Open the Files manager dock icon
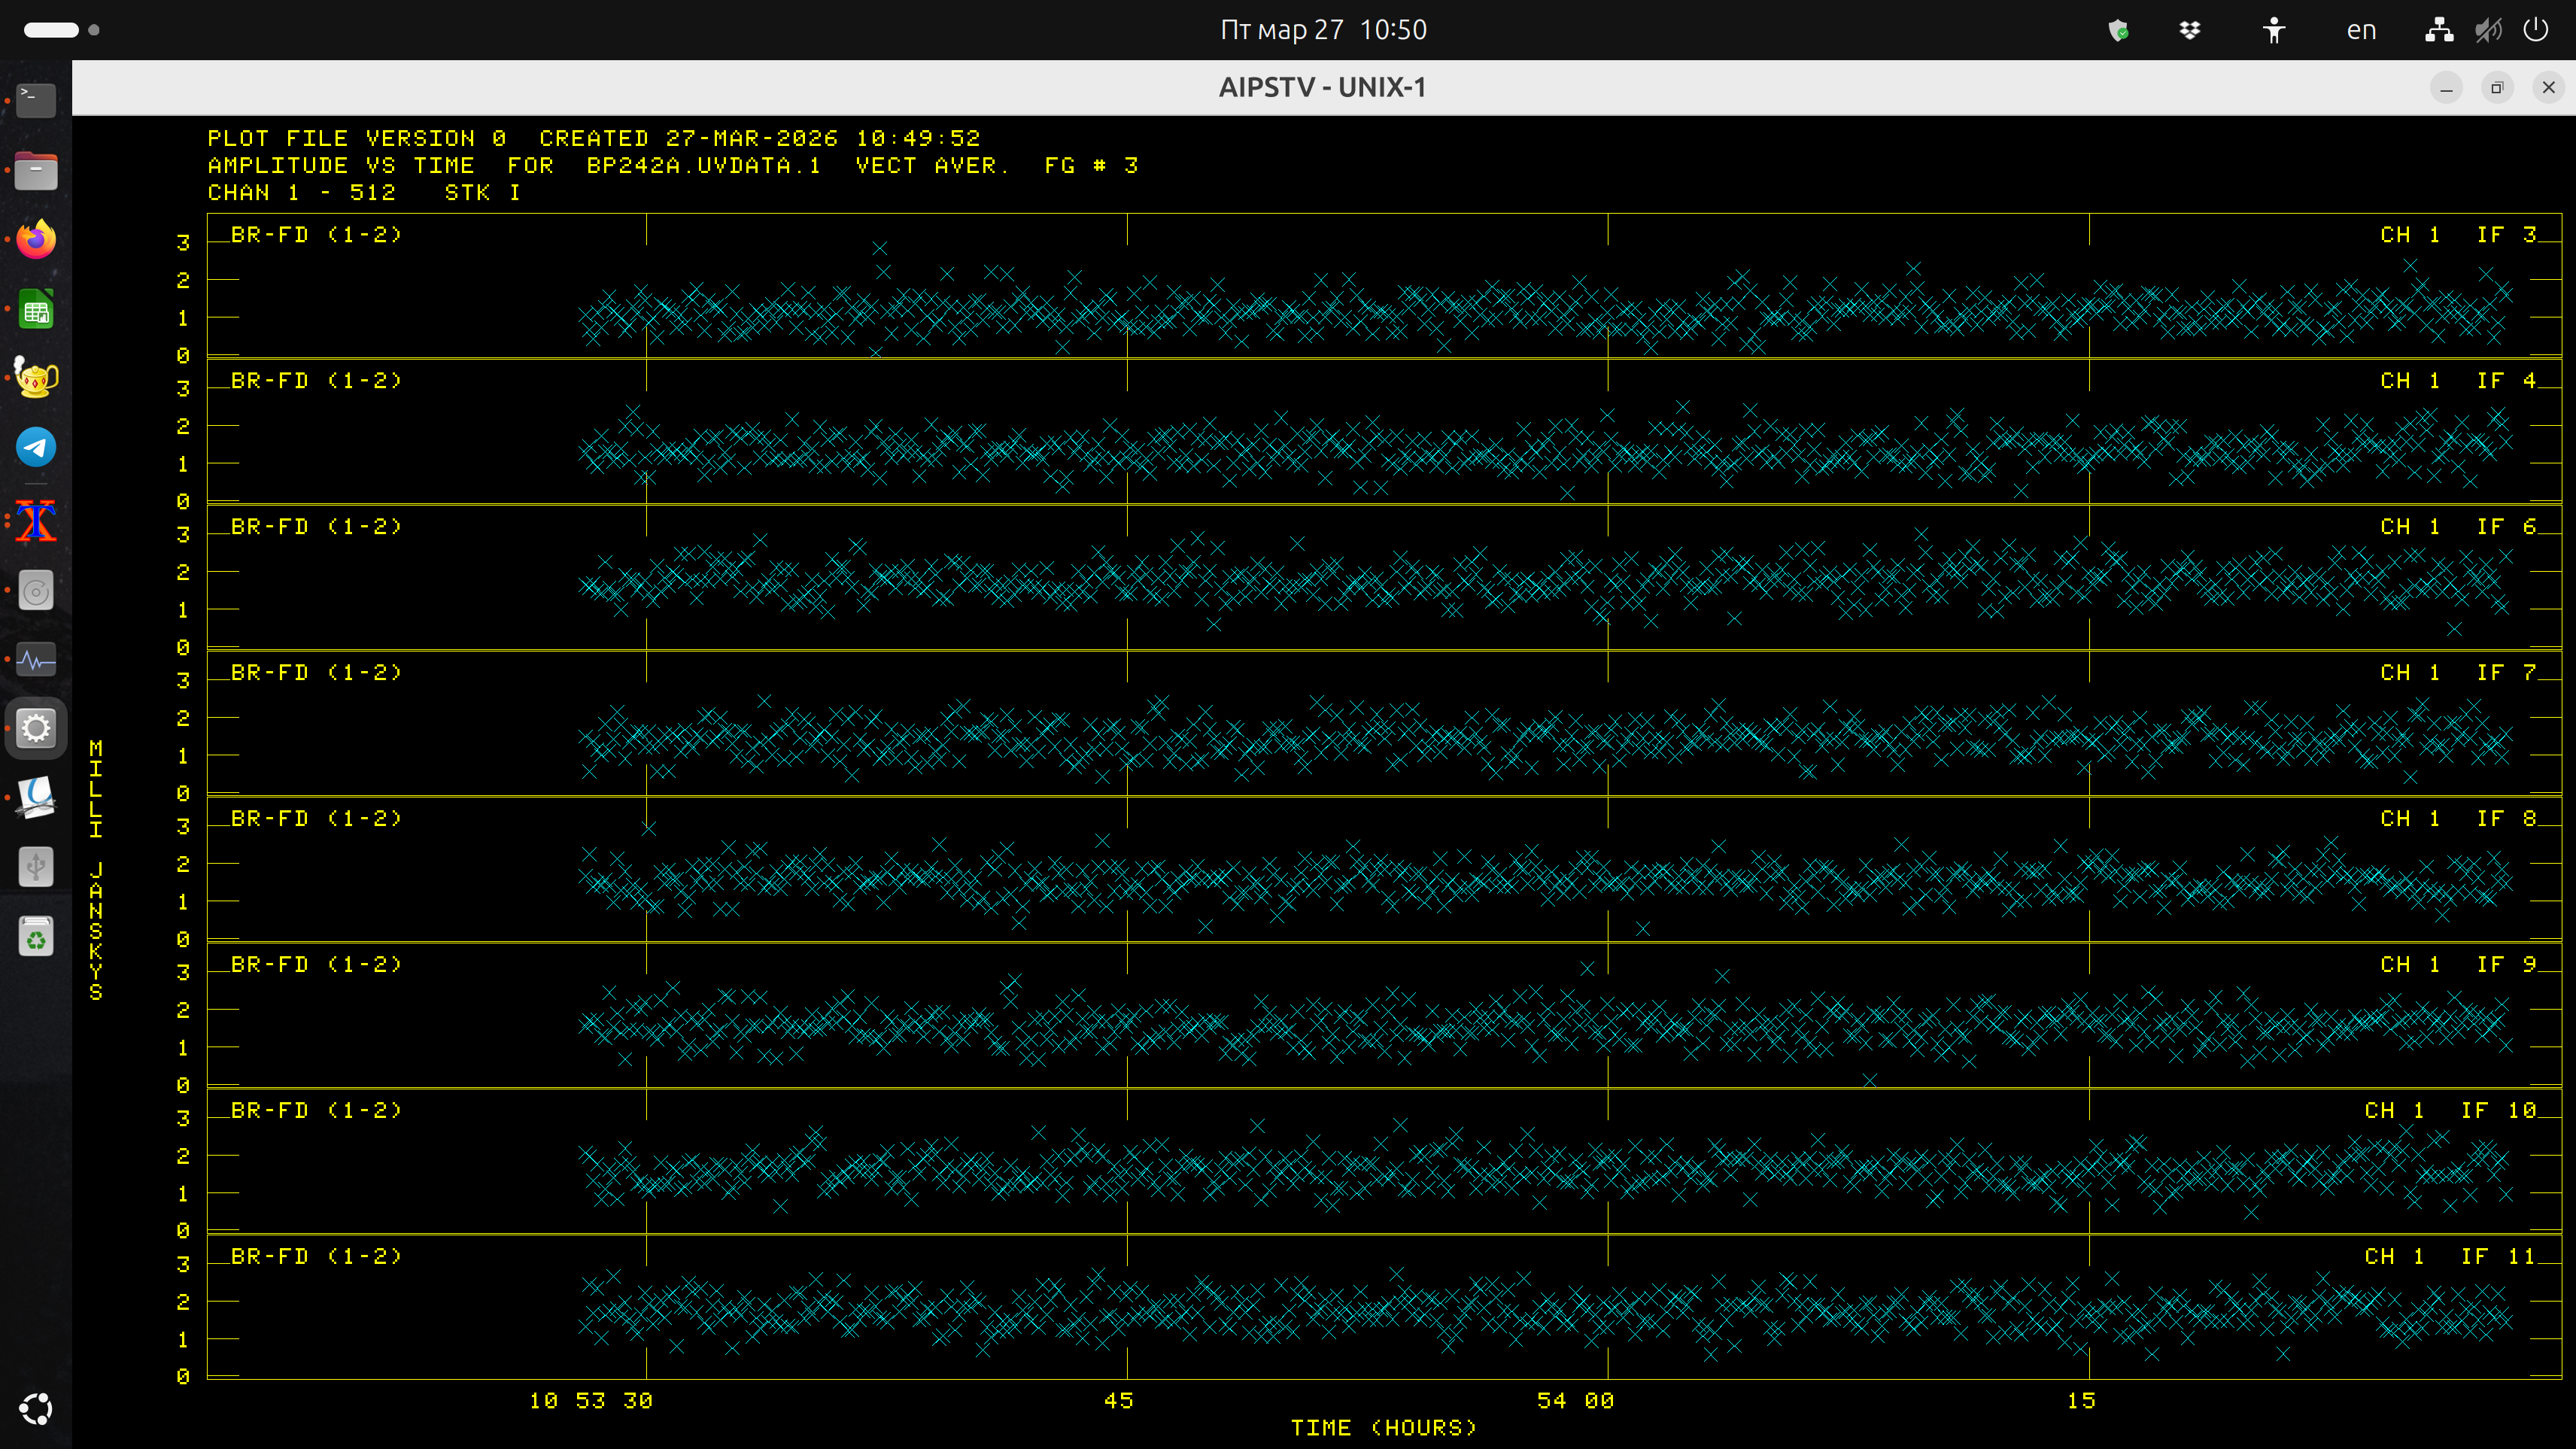This screenshot has width=2576, height=1449. 36,170
